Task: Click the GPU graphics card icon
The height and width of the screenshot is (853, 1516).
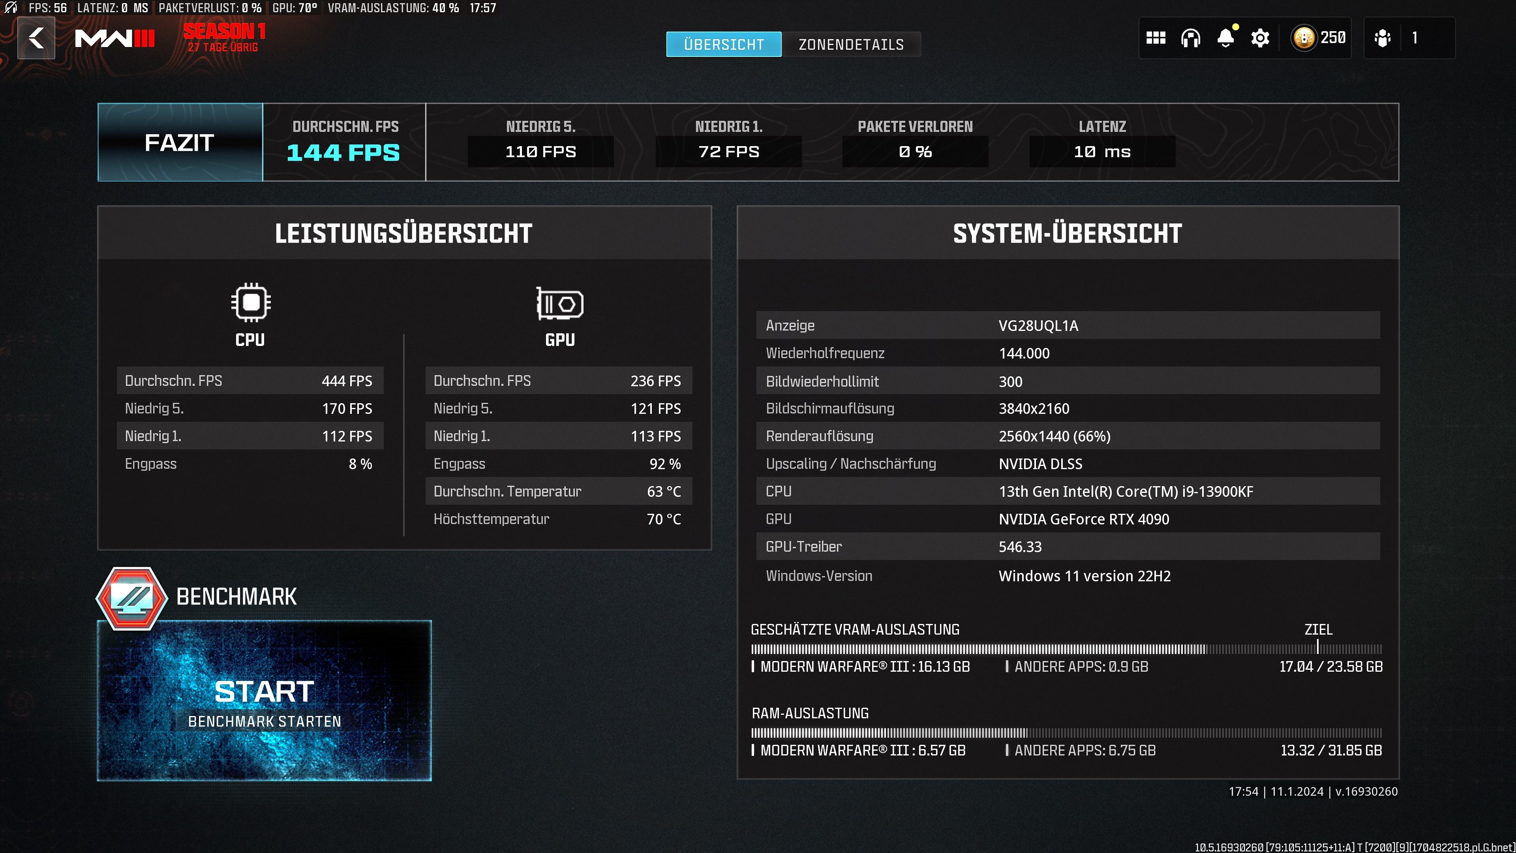Action: click(560, 304)
